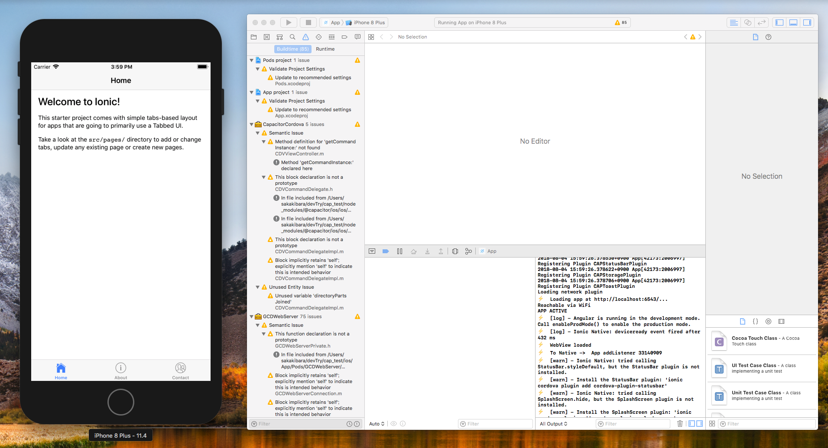The width and height of the screenshot is (828, 448).
Task: Toggle the bottom debug area visibility
Action: pos(793,22)
